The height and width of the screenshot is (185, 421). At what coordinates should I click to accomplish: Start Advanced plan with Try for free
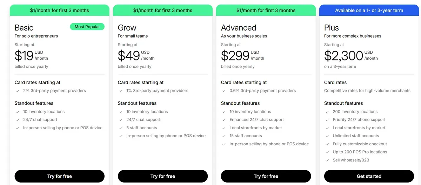click(266, 176)
